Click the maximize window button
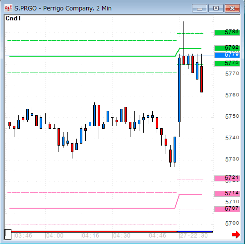 tap(216, 8)
